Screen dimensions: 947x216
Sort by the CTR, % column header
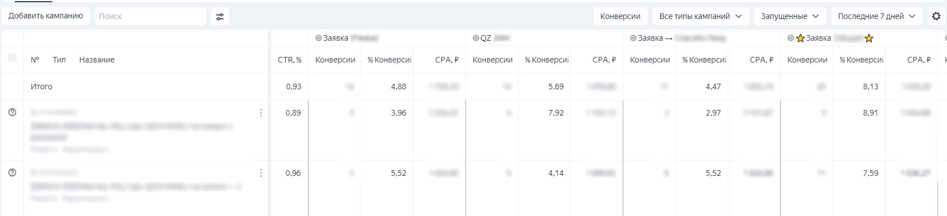coord(290,60)
